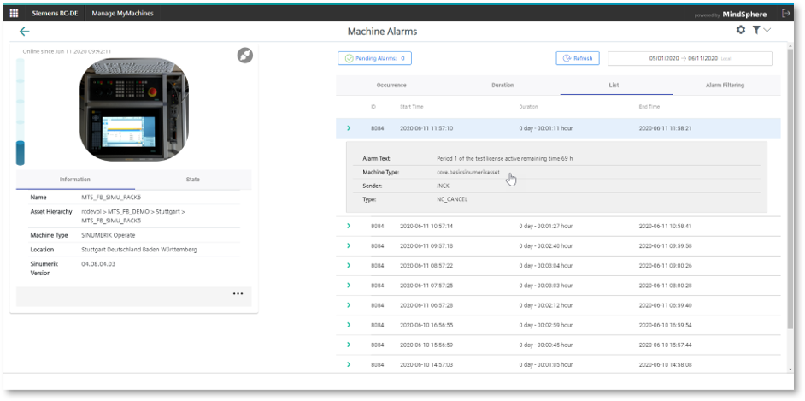The image size is (805, 401).
Task: Expand the alarm row starting 2020-06-10 16:56:55
Action: [349, 325]
